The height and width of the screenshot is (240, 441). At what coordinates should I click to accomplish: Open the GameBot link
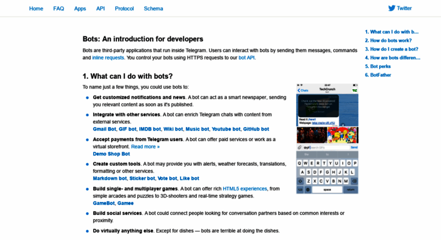click(104, 203)
